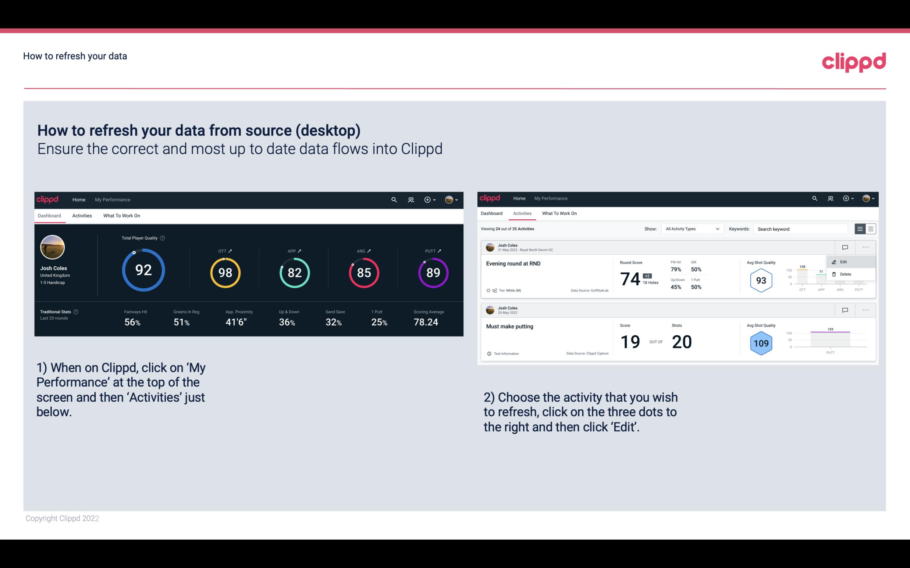
Task: Click the search icon in navigation bar
Action: (x=393, y=199)
